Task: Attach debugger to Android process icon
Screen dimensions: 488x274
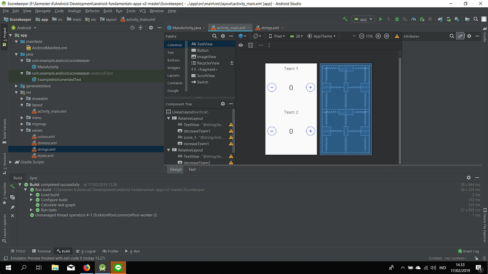Action: 421,19
